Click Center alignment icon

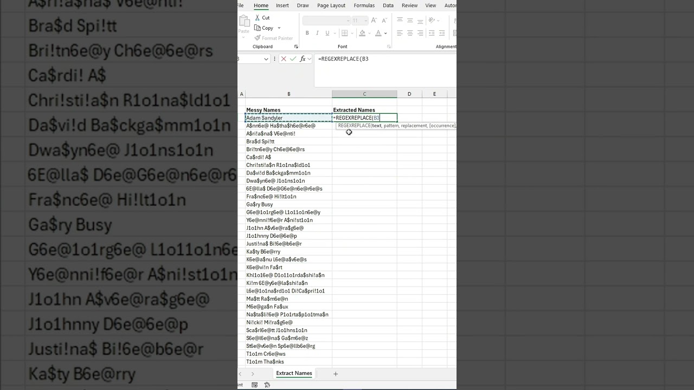[410, 33]
